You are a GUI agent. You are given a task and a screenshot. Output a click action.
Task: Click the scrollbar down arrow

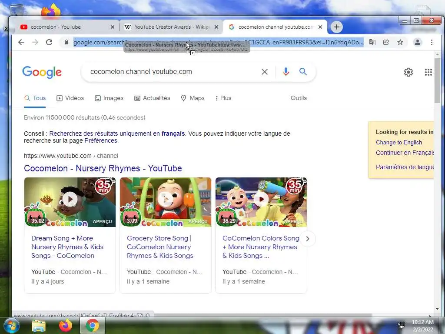[437, 309]
